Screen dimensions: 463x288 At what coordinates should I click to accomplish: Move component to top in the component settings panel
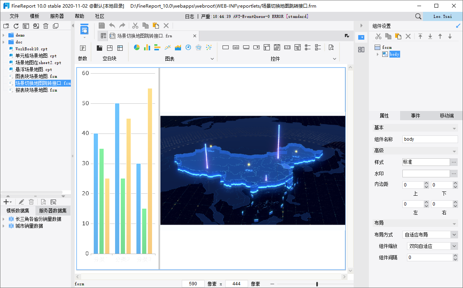[x=420, y=36]
